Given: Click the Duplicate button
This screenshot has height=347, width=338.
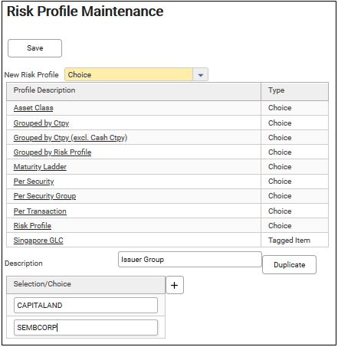Looking at the screenshot, I should (289, 264).
